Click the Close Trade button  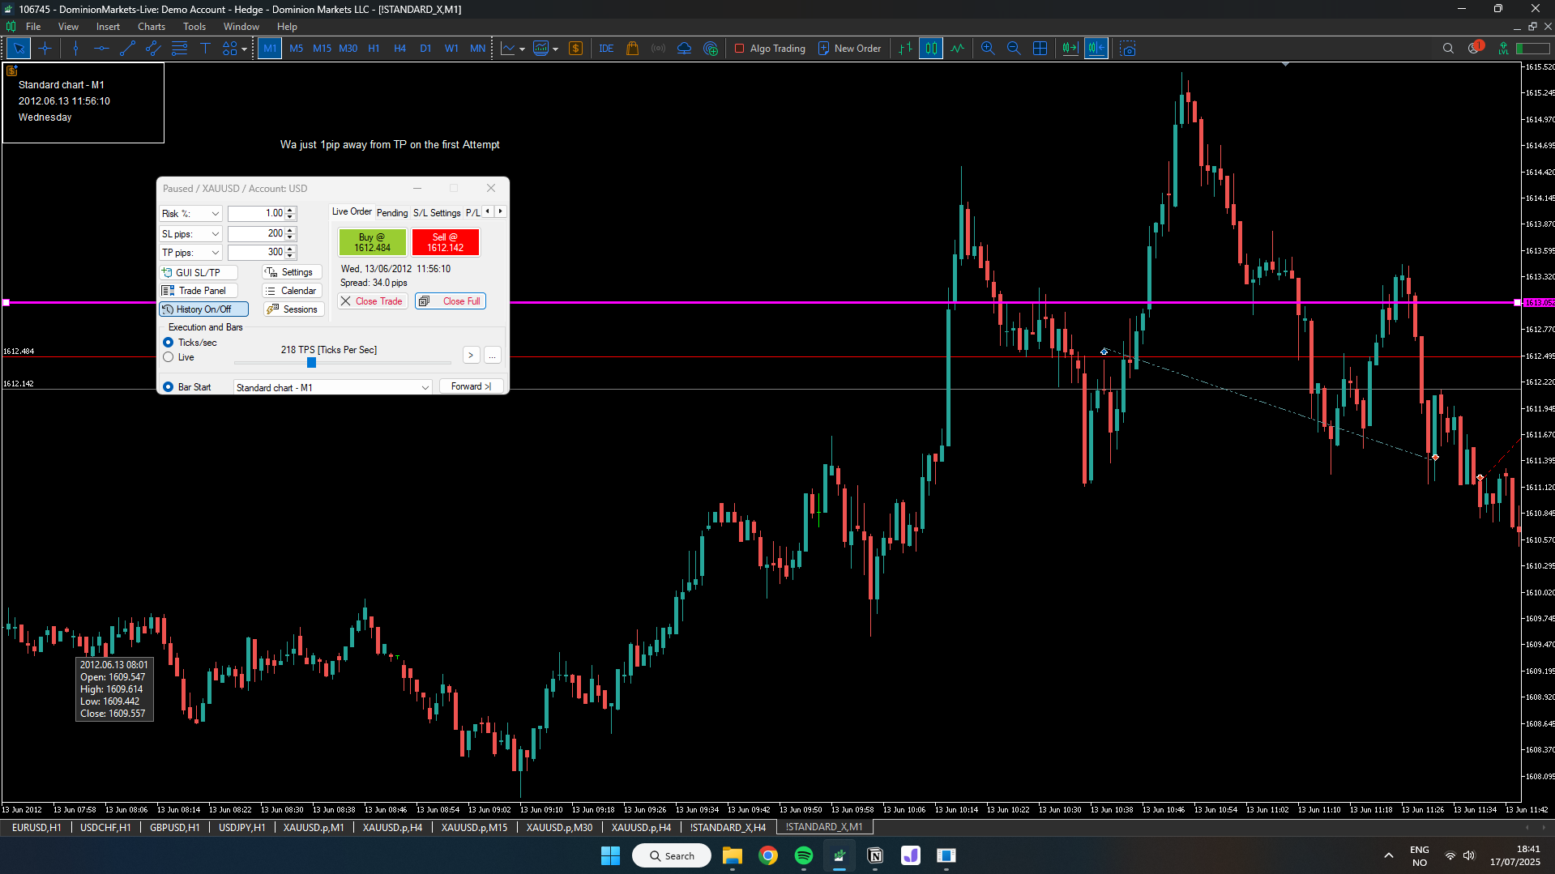coord(372,301)
